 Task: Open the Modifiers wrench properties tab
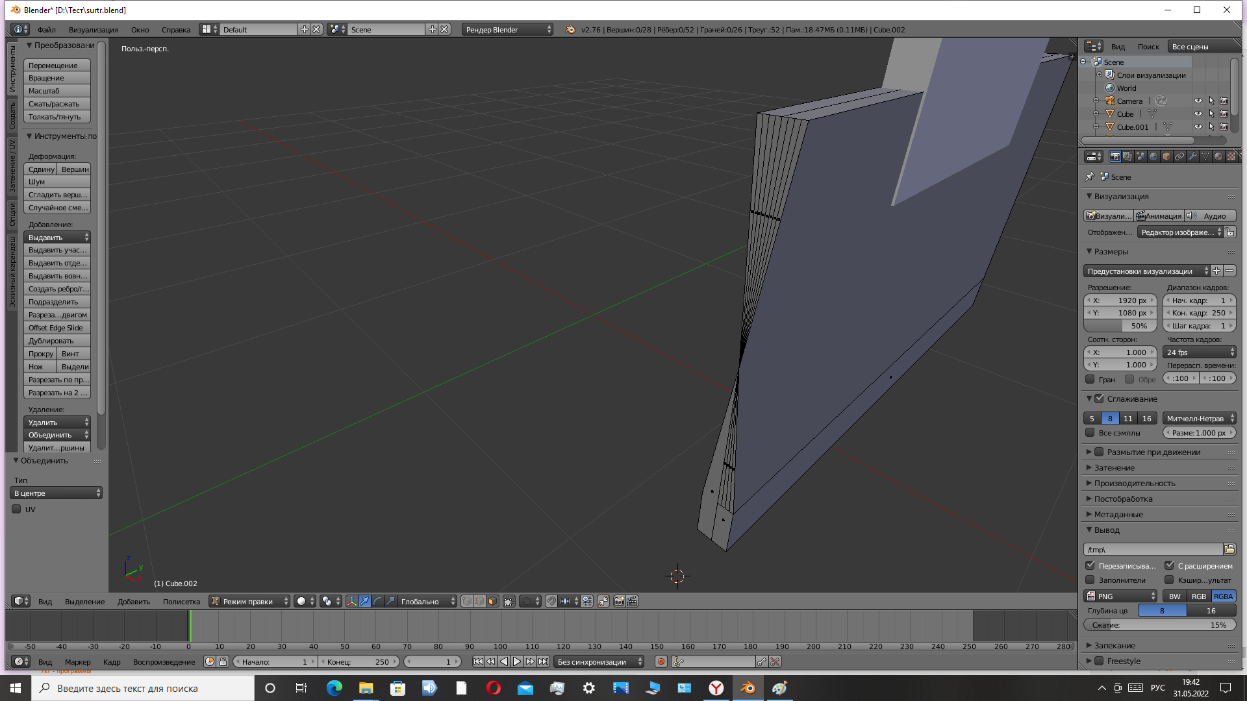(x=1192, y=156)
